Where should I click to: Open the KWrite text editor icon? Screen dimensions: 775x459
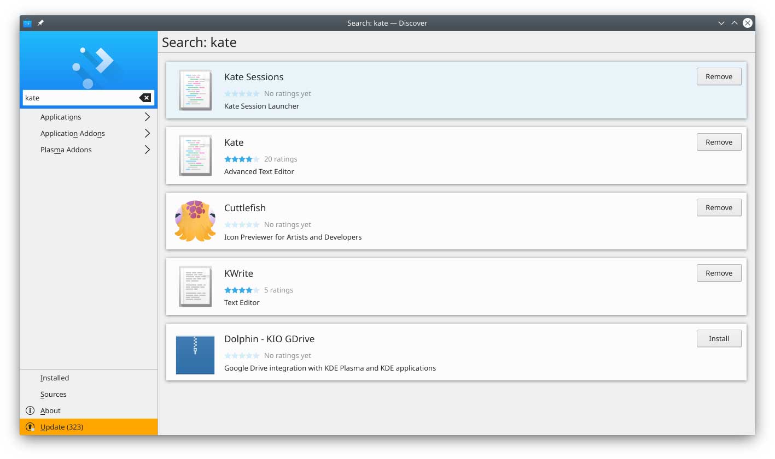pyautogui.click(x=195, y=286)
